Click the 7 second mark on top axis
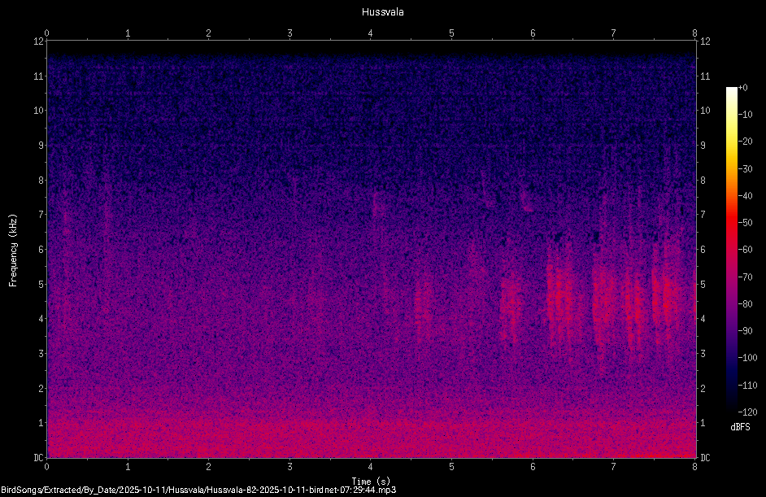Screen dimensions: 766x497 (614, 33)
